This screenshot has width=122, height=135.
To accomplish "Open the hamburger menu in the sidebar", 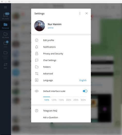I will tap(5, 7).
